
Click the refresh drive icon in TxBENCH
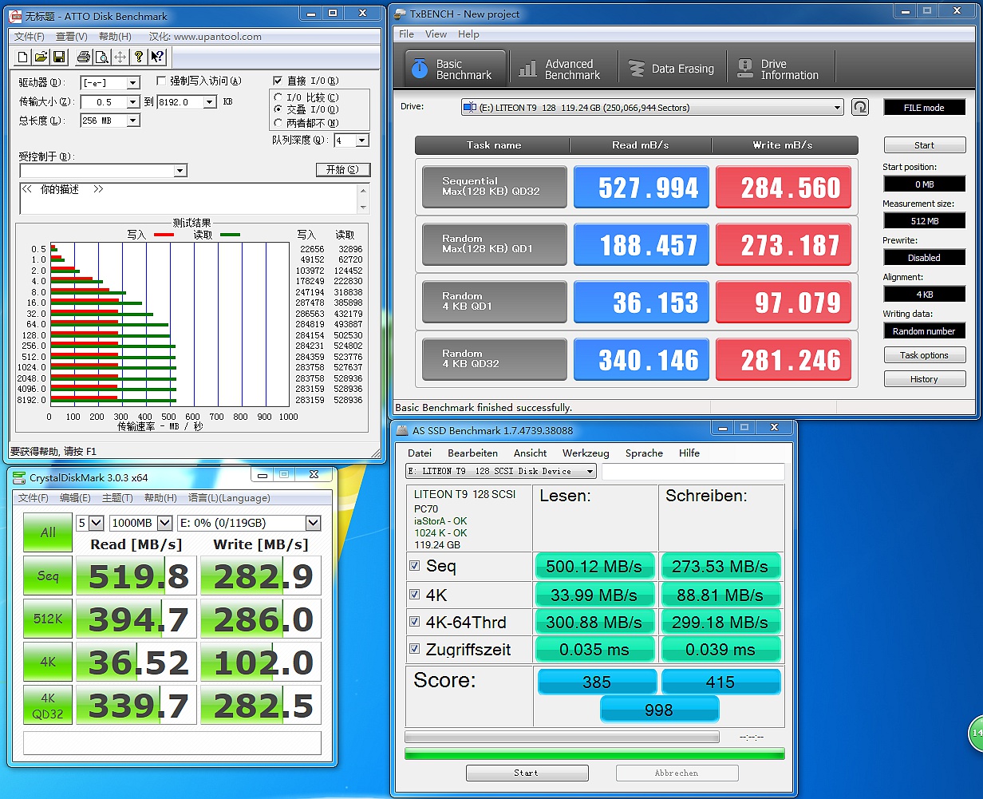[x=859, y=107]
